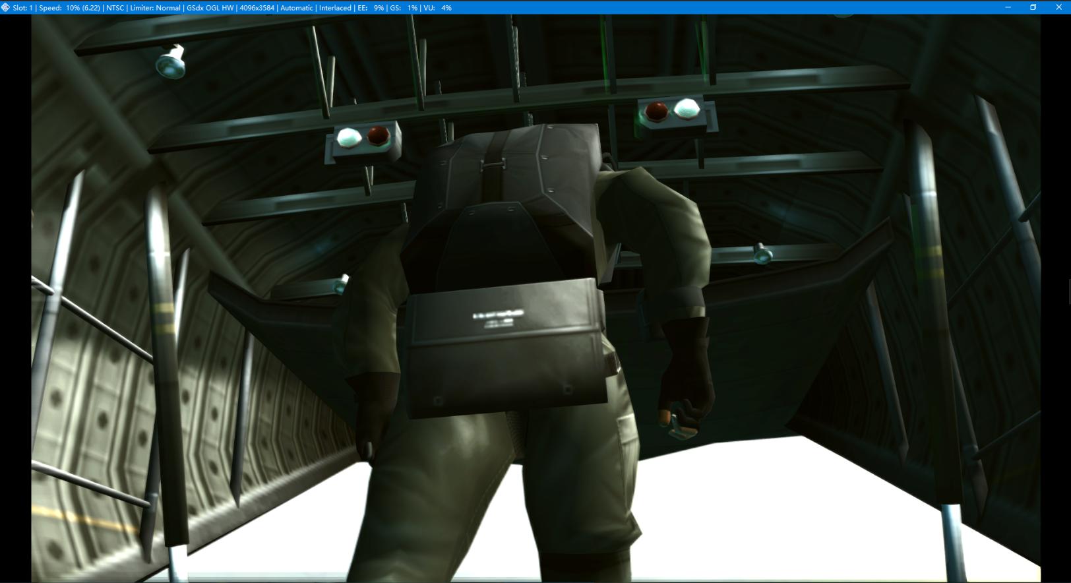Minimize the emulator game window
The image size is (1071, 583).
(x=1008, y=7)
